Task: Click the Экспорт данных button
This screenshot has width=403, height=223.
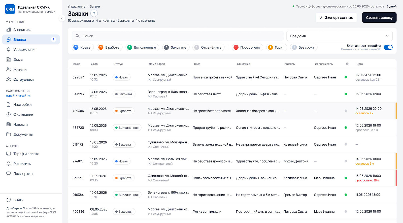Action: click(336, 18)
